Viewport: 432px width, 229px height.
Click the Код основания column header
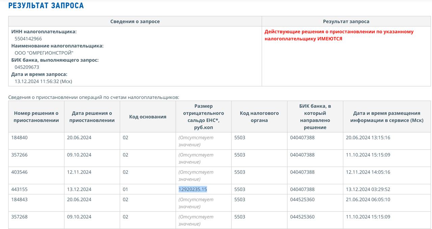coord(148,117)
